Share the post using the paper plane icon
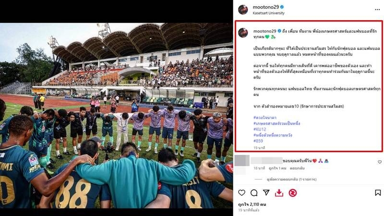Screen dimensions: 384x216 [x=266, y=193]
